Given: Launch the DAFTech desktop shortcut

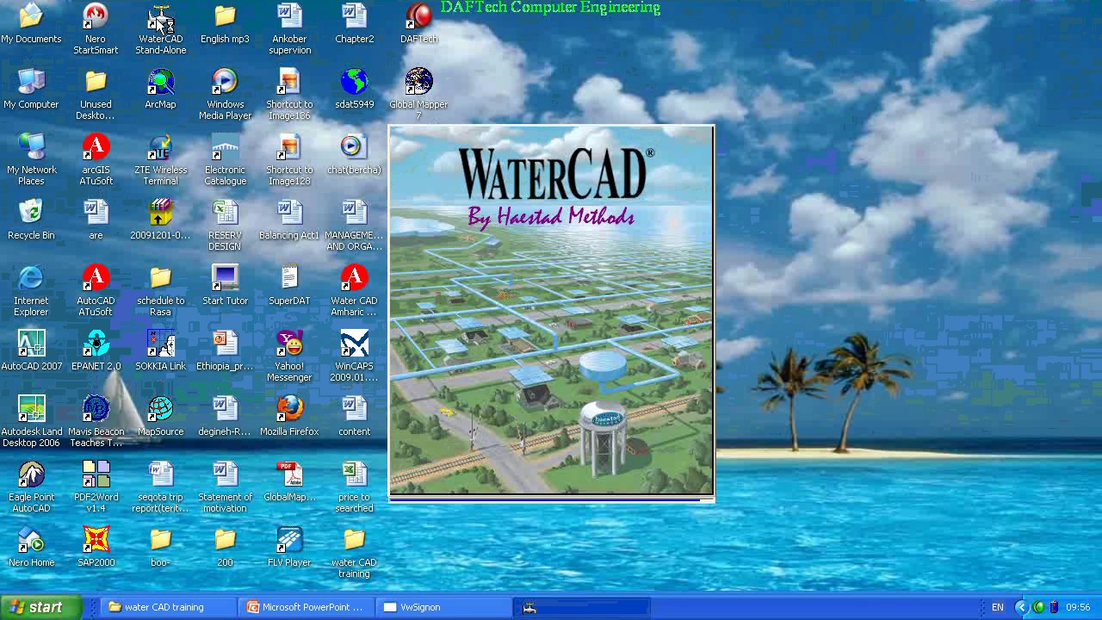Looking at the screenshot, I should [418, 16].
